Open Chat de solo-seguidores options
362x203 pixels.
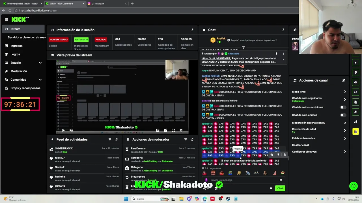click(319, 100)
